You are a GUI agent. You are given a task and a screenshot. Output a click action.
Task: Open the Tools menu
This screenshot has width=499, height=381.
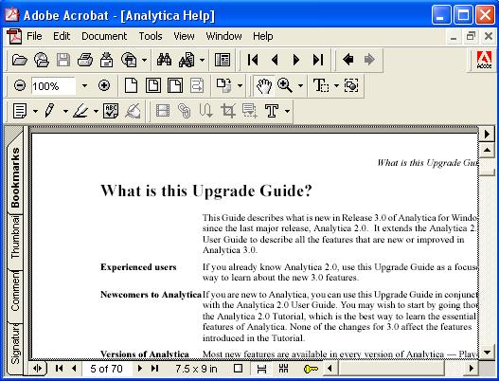tap(151, 36)
